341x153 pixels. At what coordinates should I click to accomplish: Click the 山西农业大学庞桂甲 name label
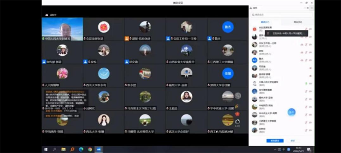182,62
